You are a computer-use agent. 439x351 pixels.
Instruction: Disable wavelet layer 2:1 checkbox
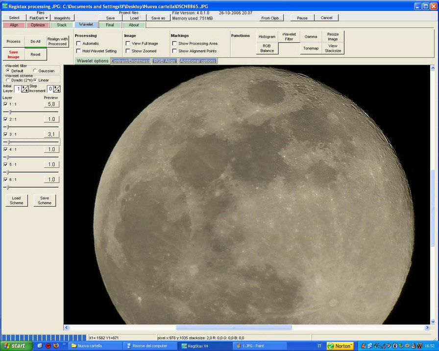[5, 119]
